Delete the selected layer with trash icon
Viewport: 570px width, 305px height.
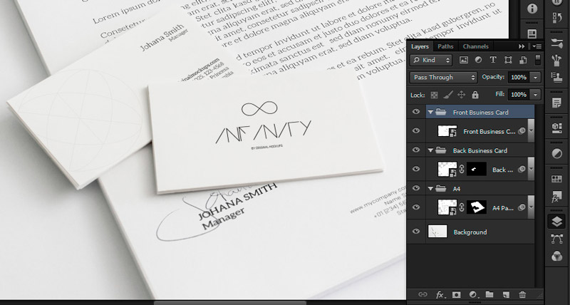tap(522, 294)
